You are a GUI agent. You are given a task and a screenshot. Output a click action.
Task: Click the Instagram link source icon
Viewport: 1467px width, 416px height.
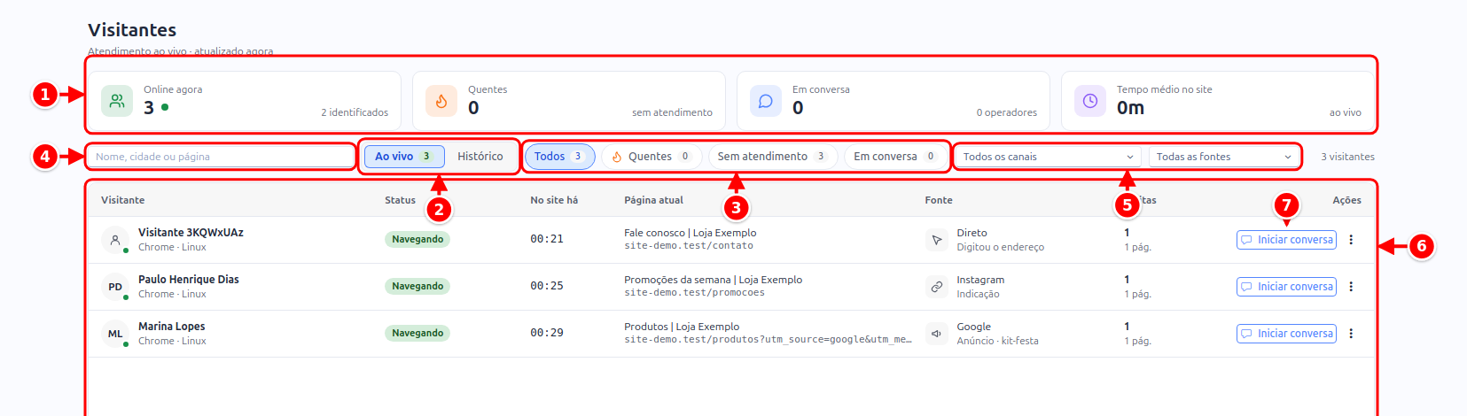pos(937,287)
